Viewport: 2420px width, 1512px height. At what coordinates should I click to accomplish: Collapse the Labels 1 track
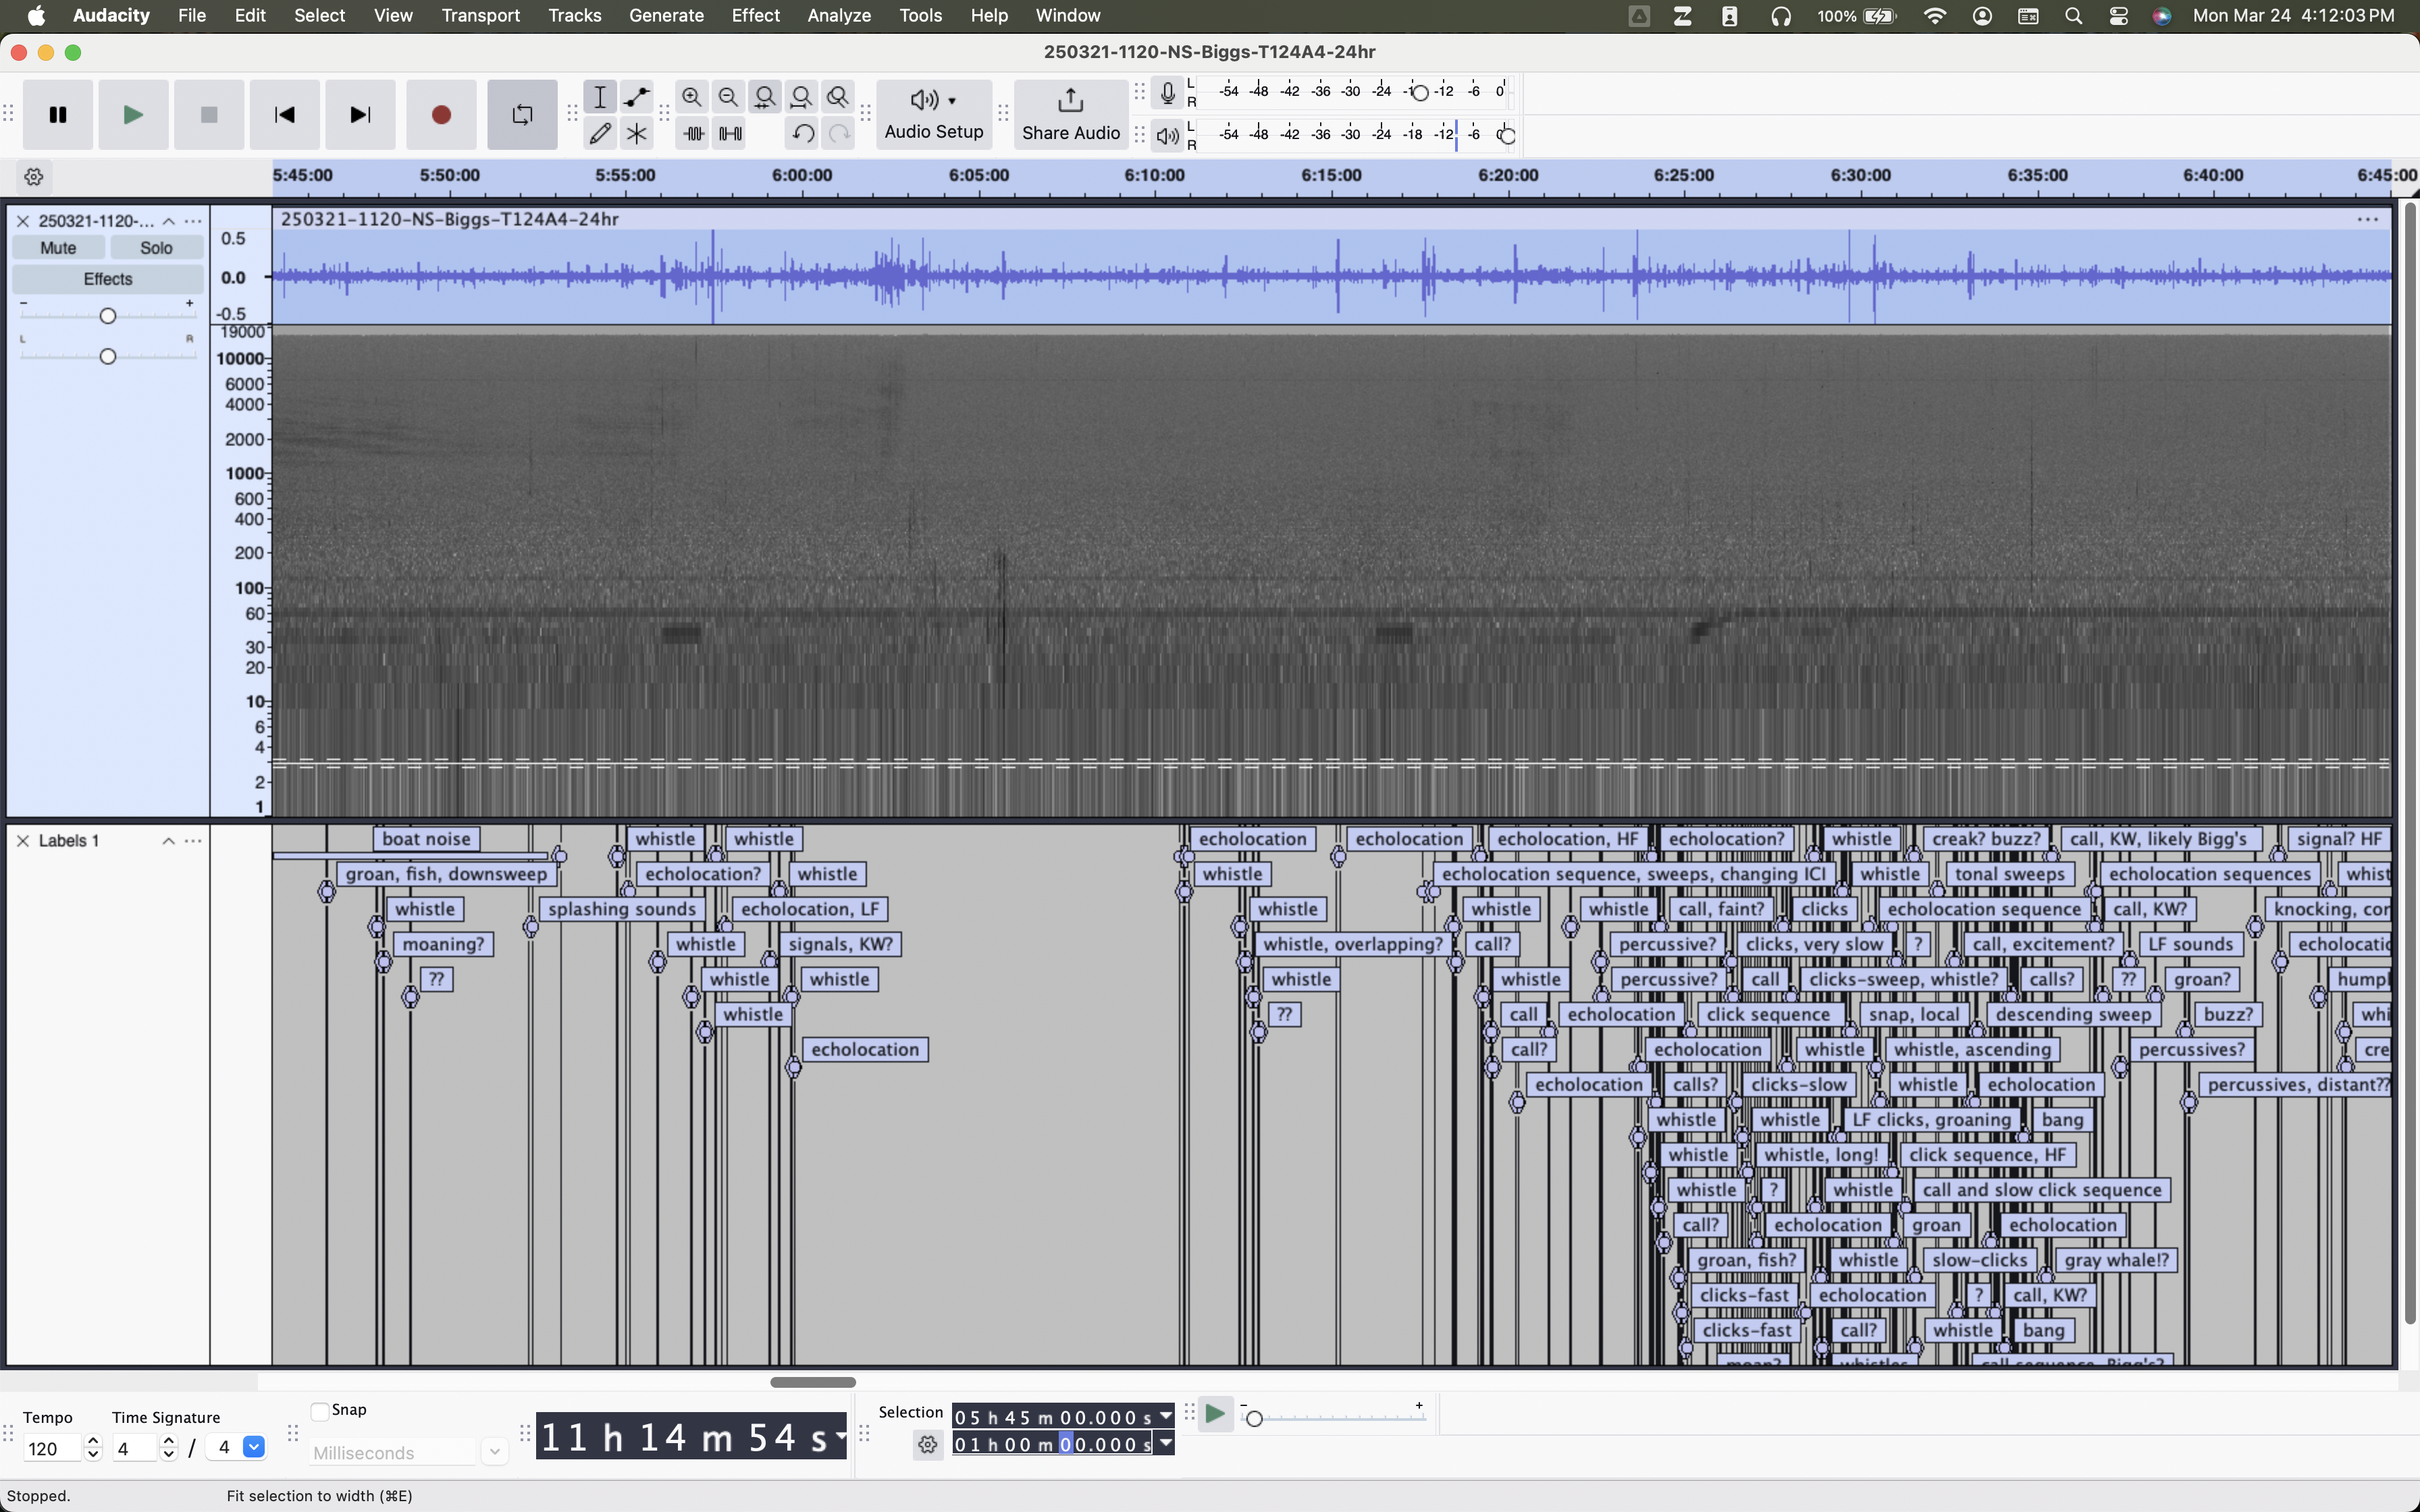pos(168,841)
